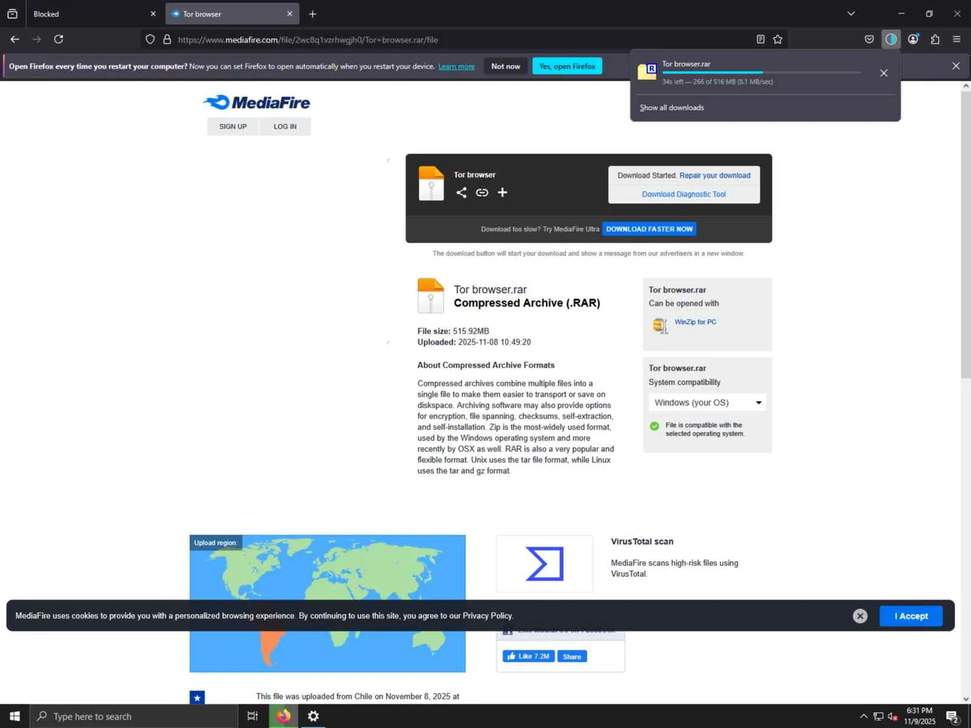Open the Learn more link

click(456, 67)
